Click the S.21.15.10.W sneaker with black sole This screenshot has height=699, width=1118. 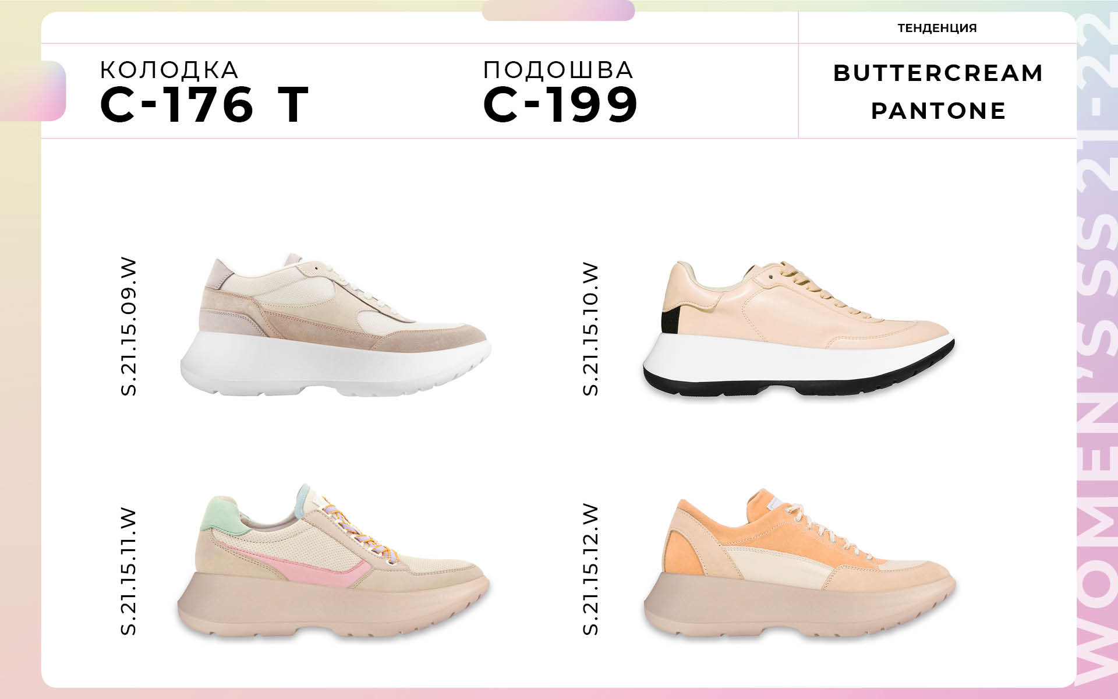(798, 329)
